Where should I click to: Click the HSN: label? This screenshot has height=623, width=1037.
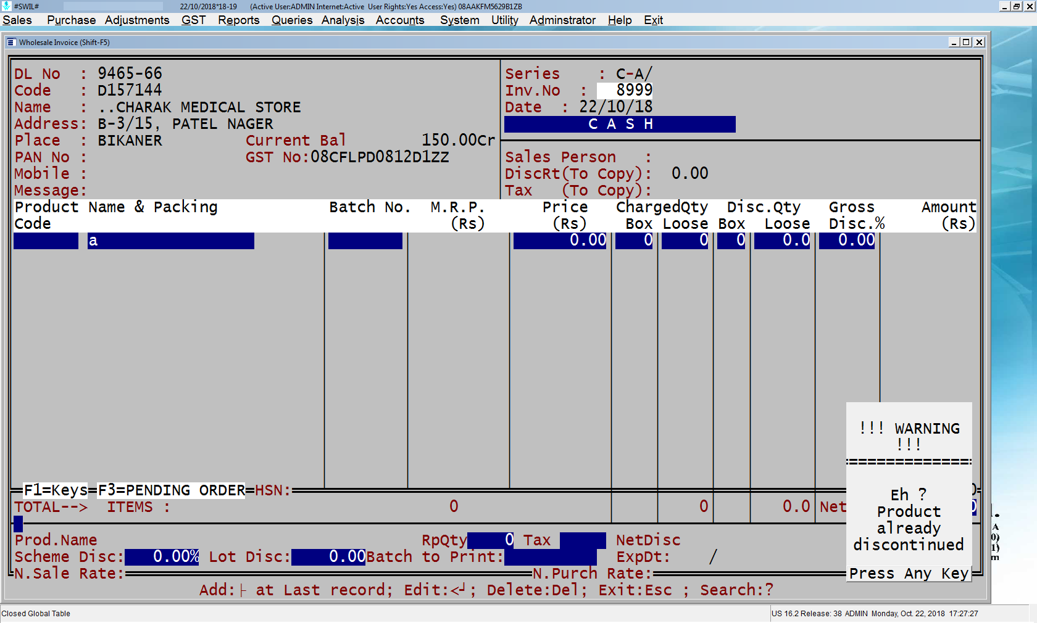tap(273, 490)
